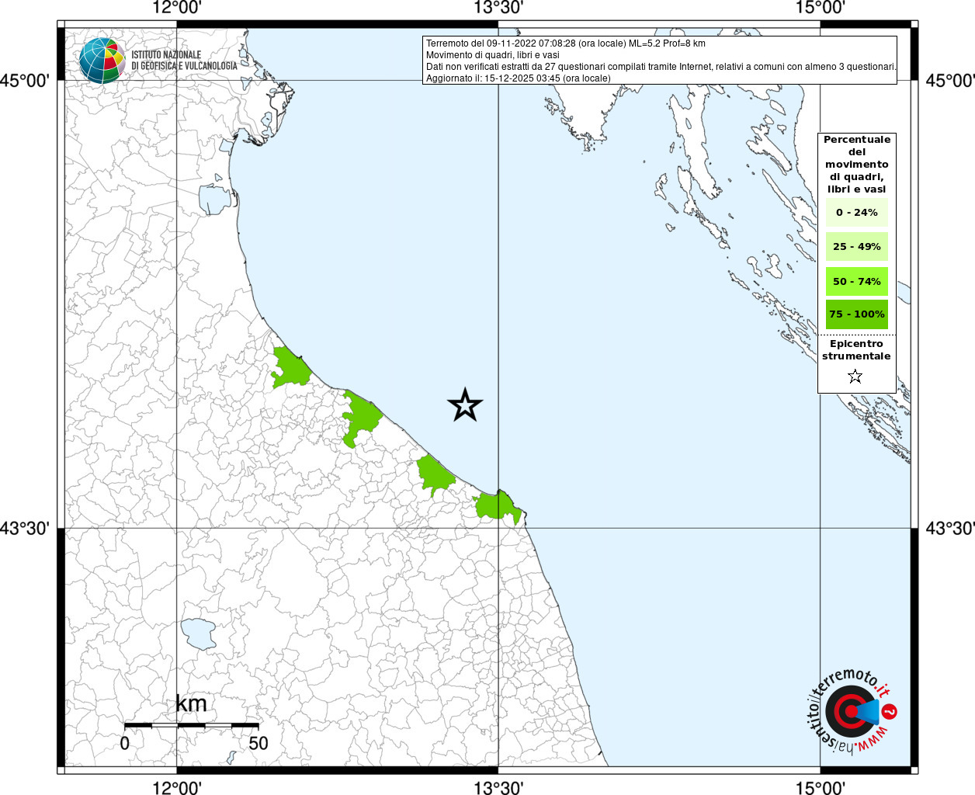Image resolution: width=975 pixels, height=795 pixels.
Task: Click the small inland lake near 12°00'
Action: 199,634
